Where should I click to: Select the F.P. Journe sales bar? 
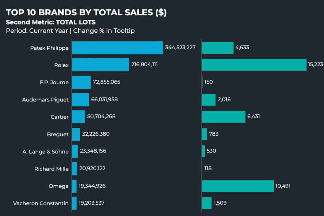pyautogui.click(x=81, y=82)
